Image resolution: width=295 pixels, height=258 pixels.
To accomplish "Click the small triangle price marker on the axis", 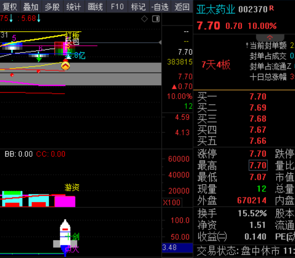I will coord(160,43).
